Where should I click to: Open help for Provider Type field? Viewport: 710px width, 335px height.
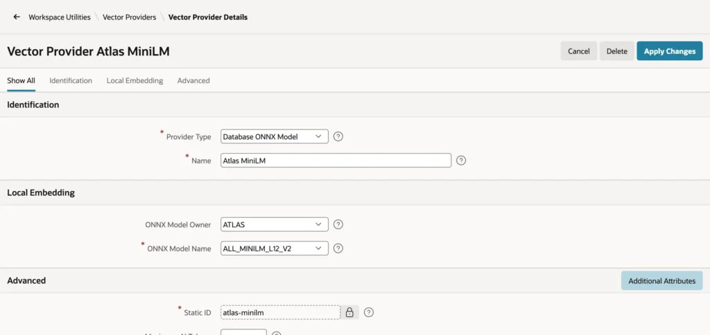338,136
